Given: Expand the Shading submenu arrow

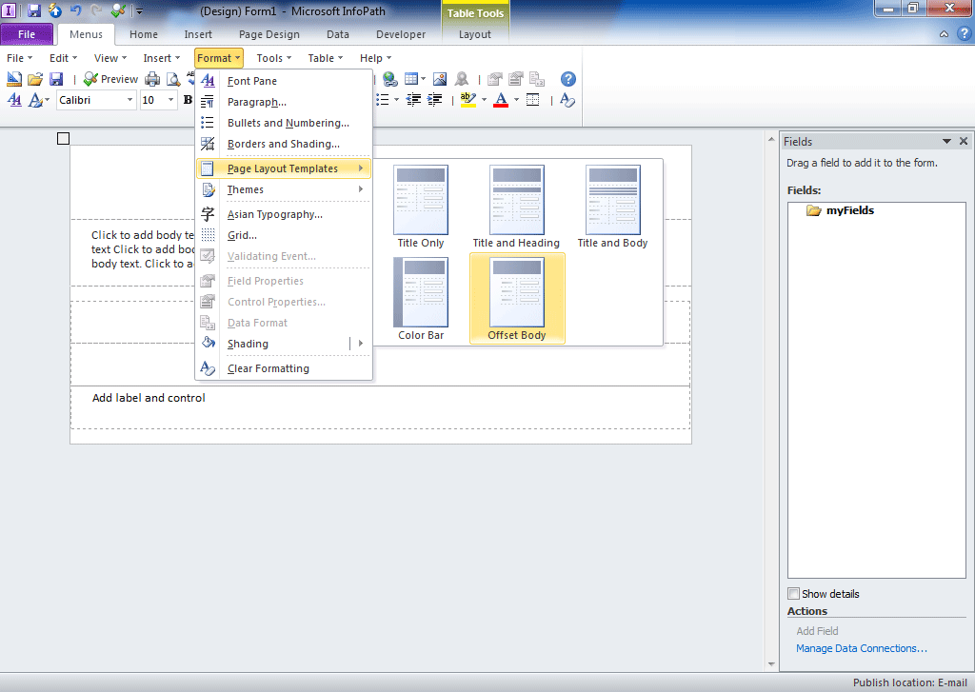Looking at the screenshot, I should (361, 344).
